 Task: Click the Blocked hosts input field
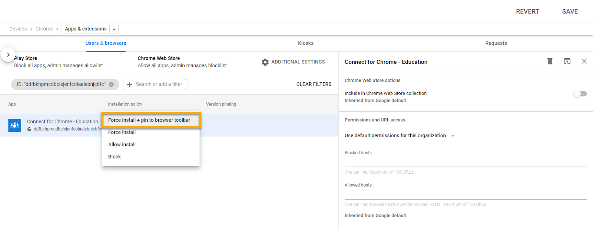click(x=466, y=162)
